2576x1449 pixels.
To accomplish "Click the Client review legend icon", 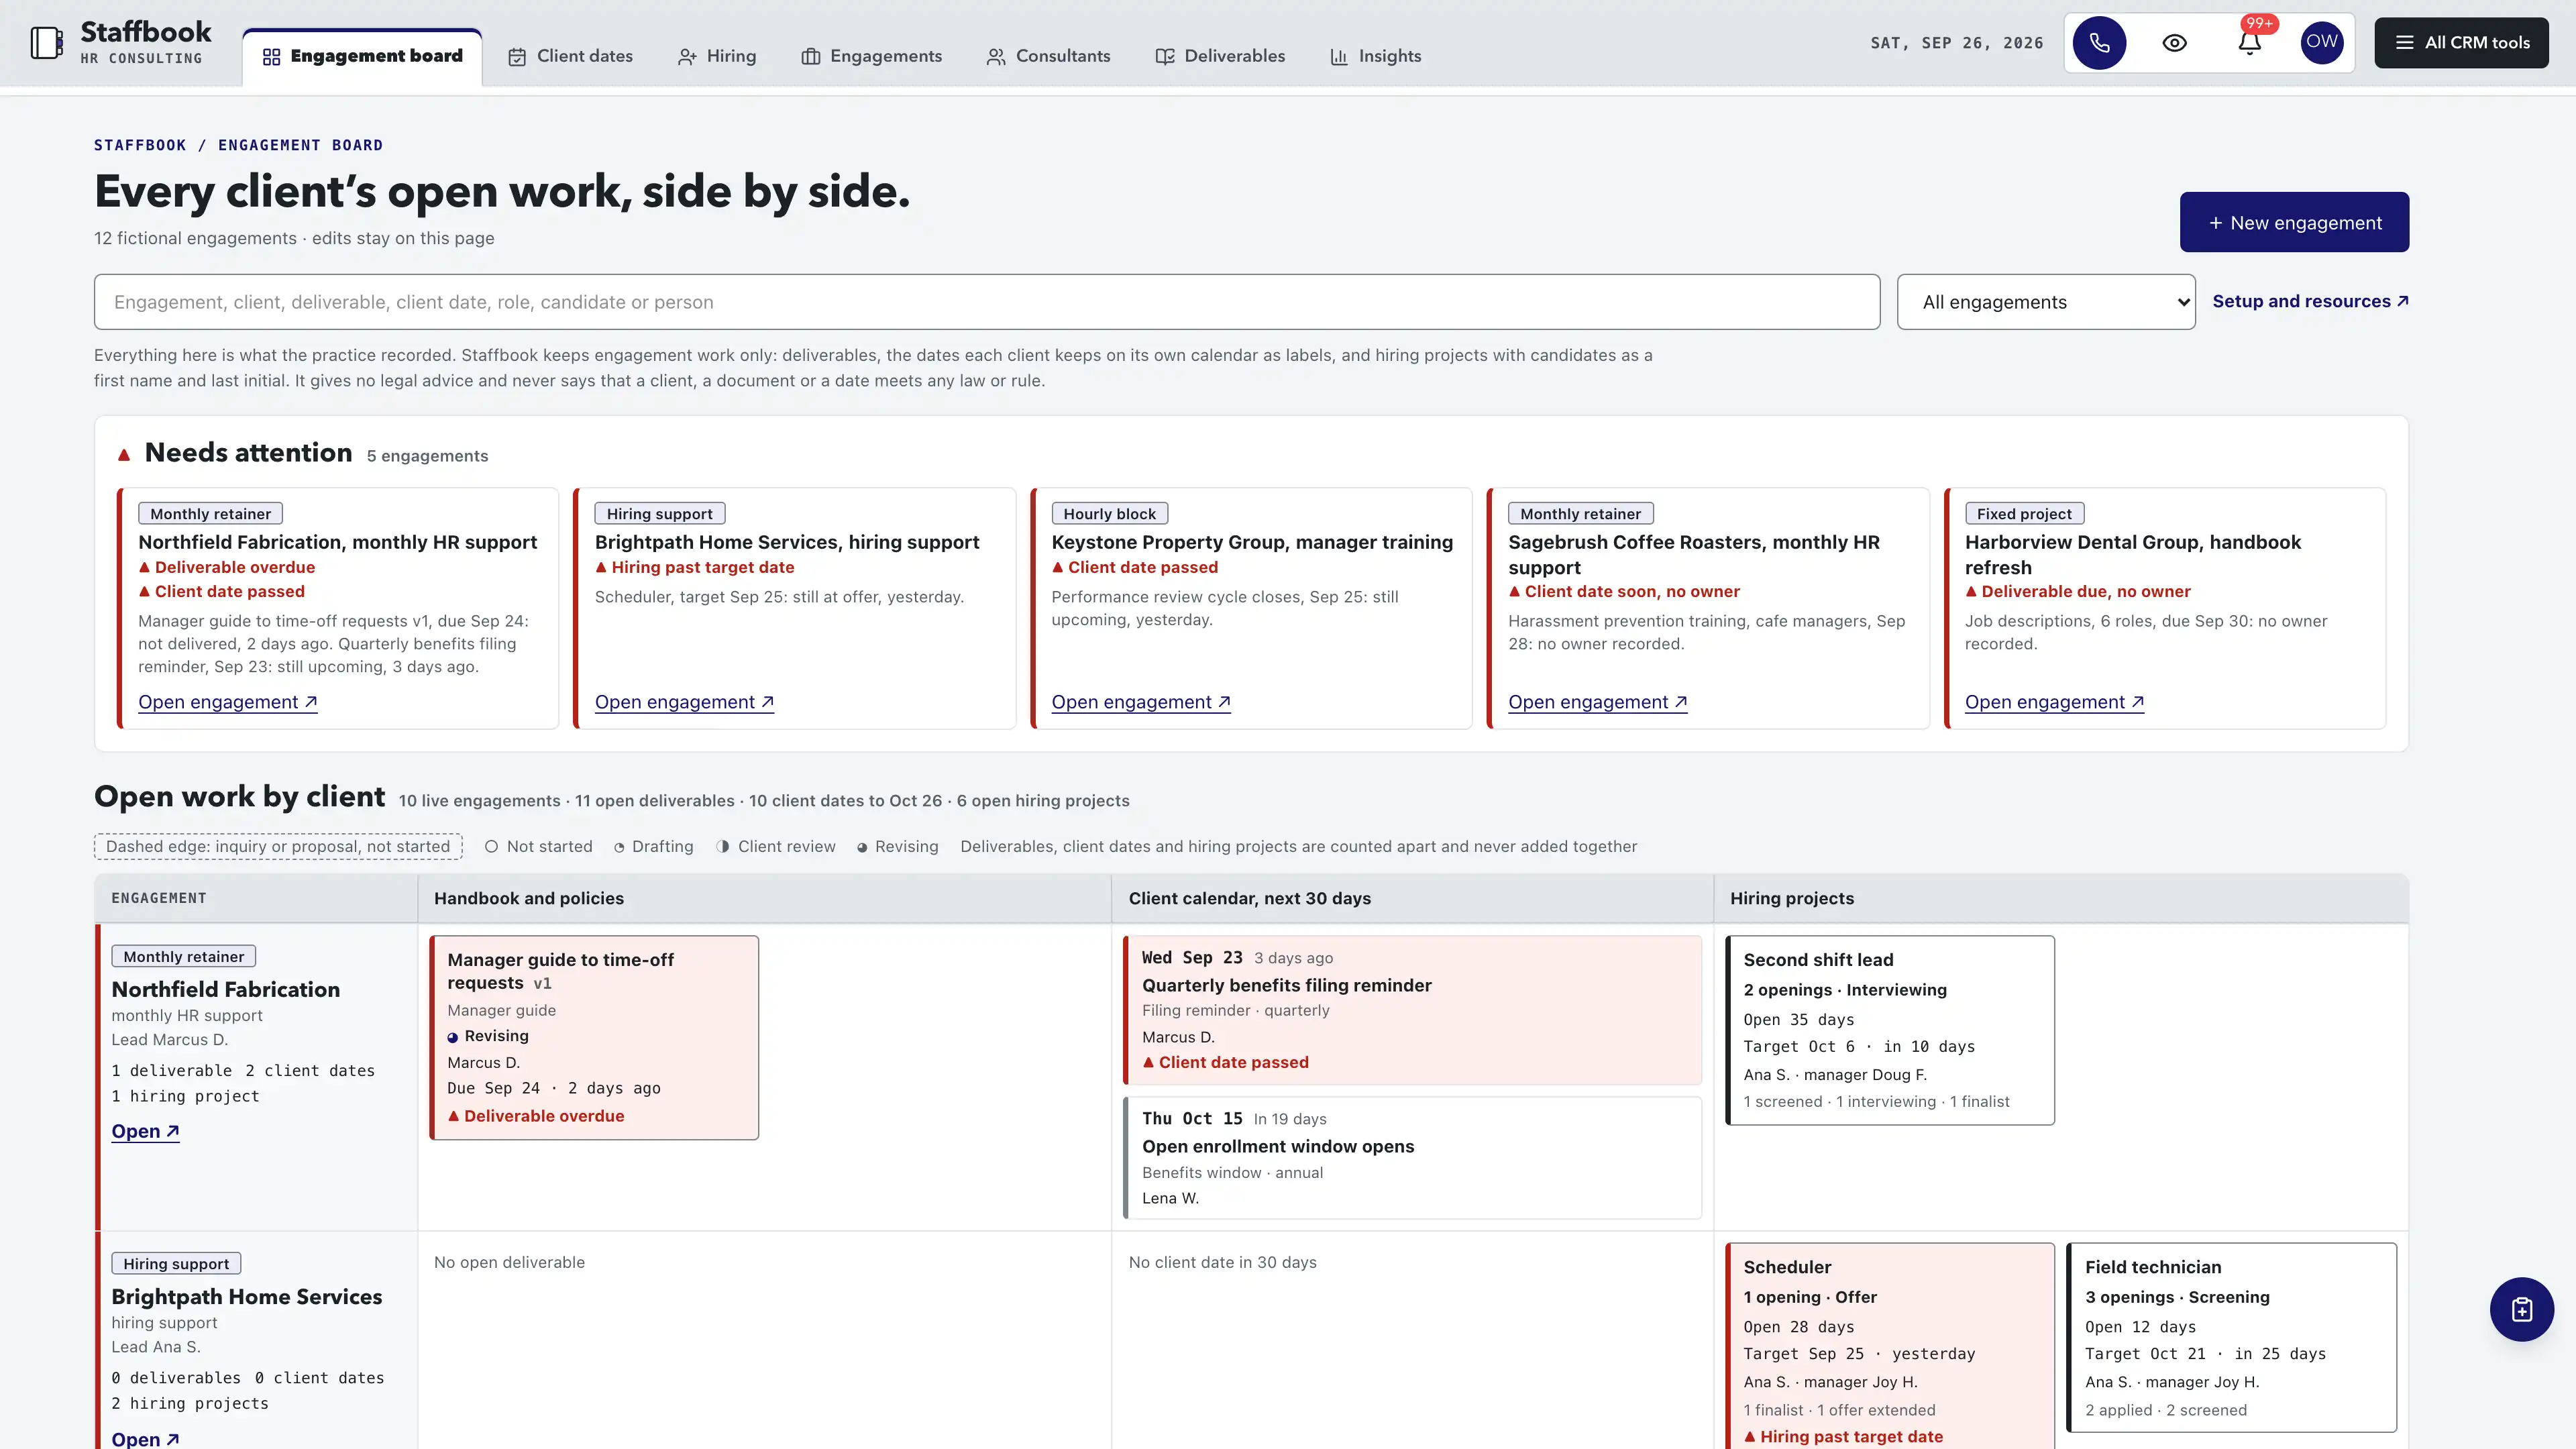I will (723, 847).
